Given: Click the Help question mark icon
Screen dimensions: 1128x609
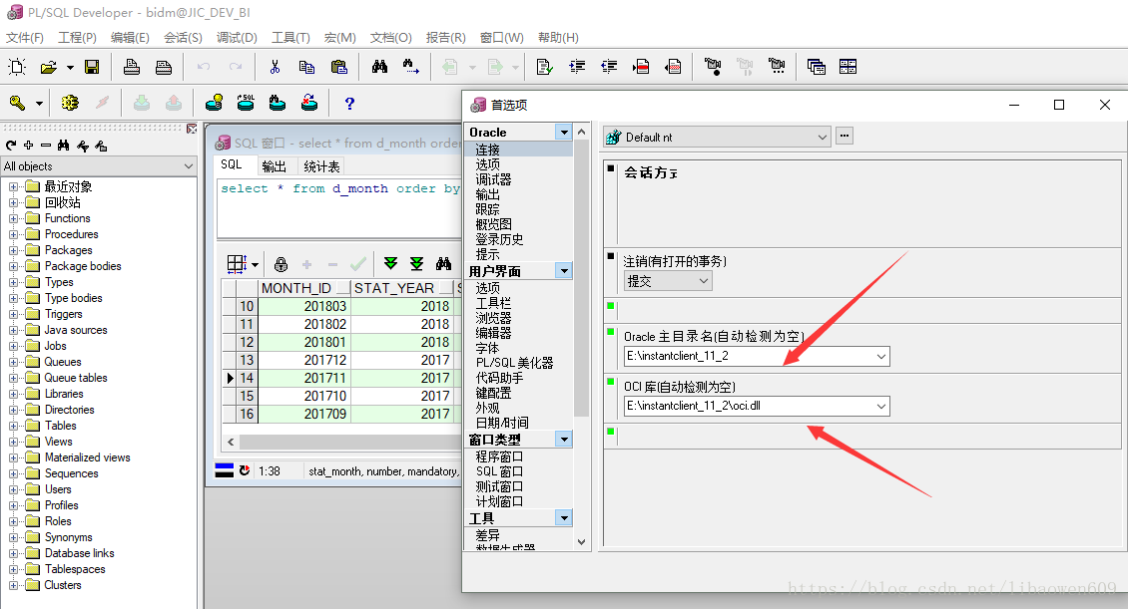Looking at the screenshot, I should point(349,104).
